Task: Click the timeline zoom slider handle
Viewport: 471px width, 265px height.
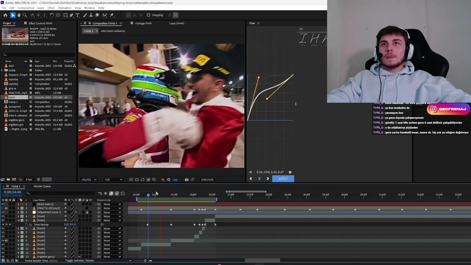Action: coord(145,261)
